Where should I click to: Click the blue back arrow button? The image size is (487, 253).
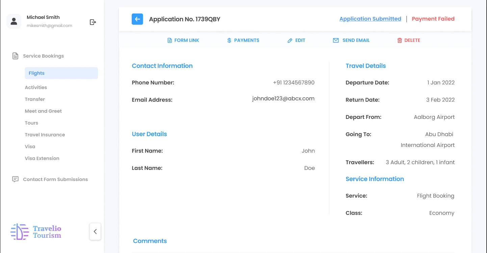coord(137,19)
